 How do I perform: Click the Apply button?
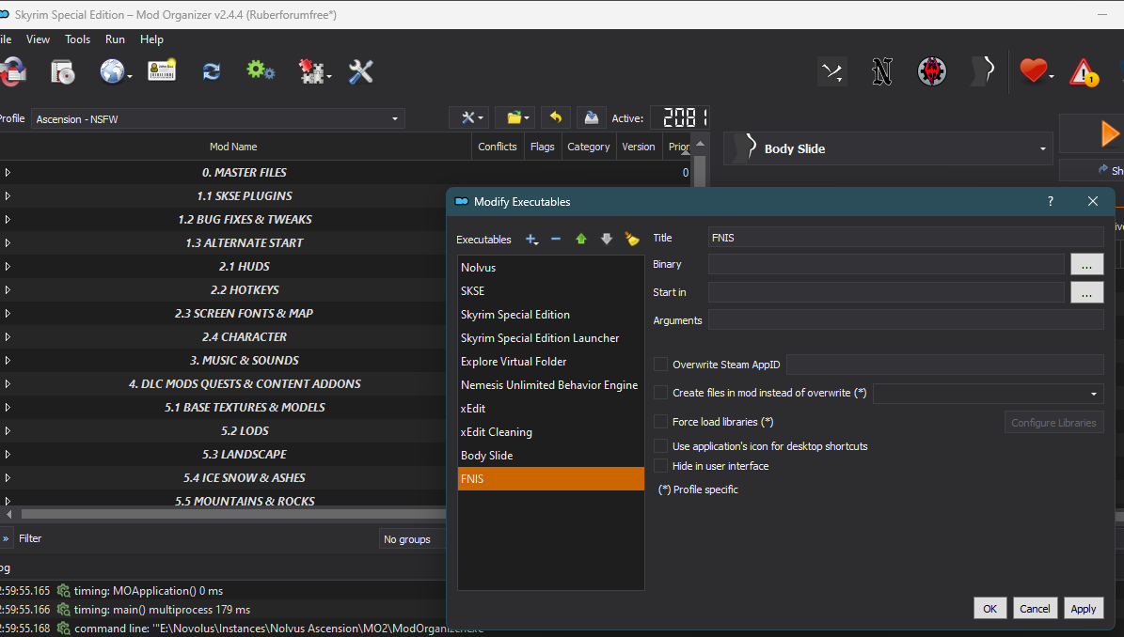pos(1084,609)
